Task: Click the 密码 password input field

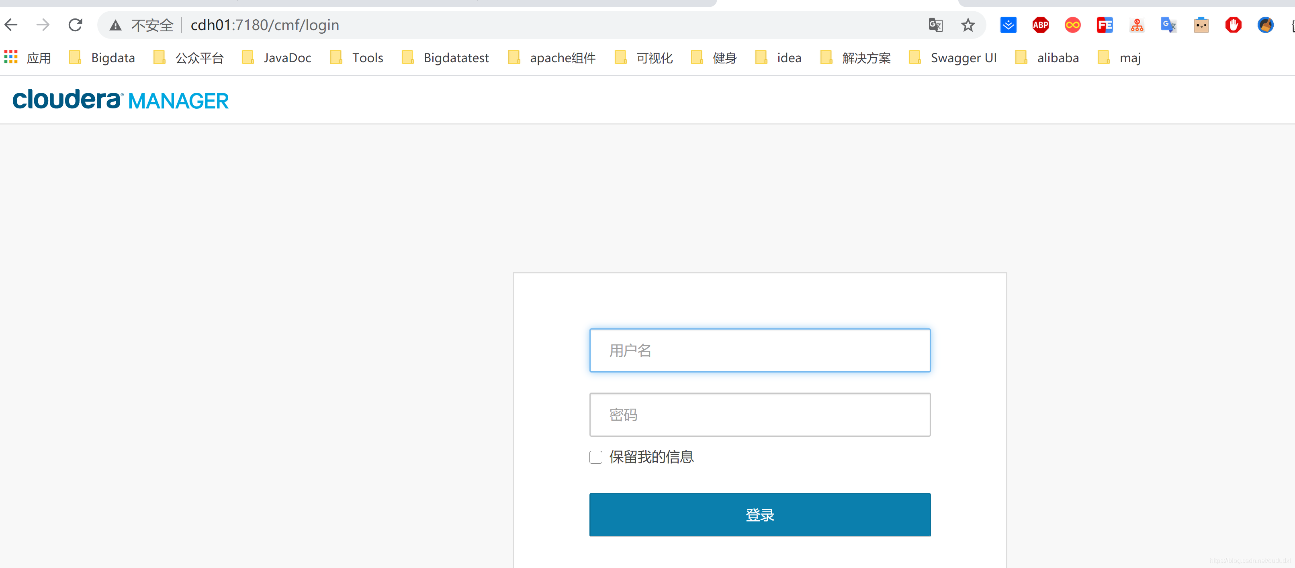Action: tap(760, 414)
